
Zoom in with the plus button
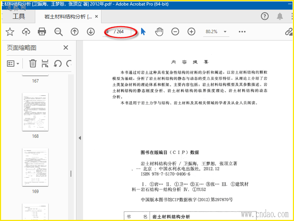(x=191, y=32)
